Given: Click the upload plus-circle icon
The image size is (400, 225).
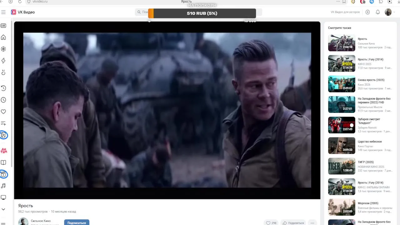Looking at the screenshot, I should (x=367, y=12).
